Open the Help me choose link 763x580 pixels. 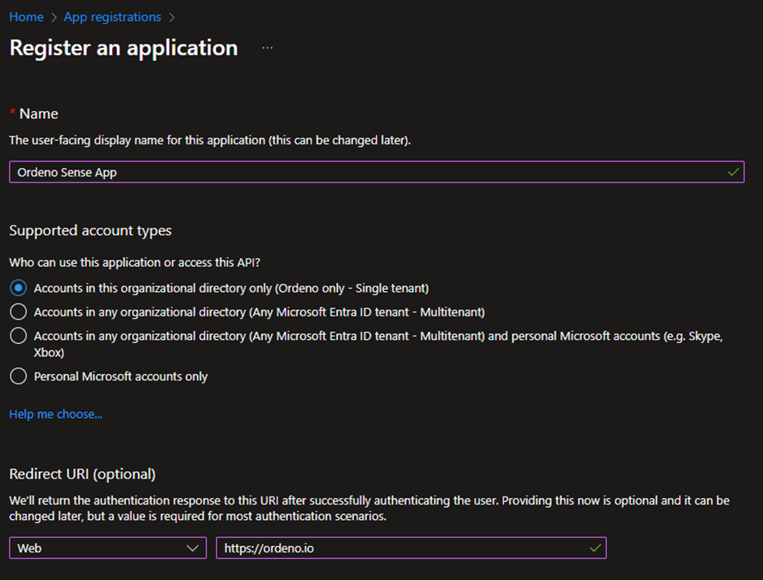[56, 415]
